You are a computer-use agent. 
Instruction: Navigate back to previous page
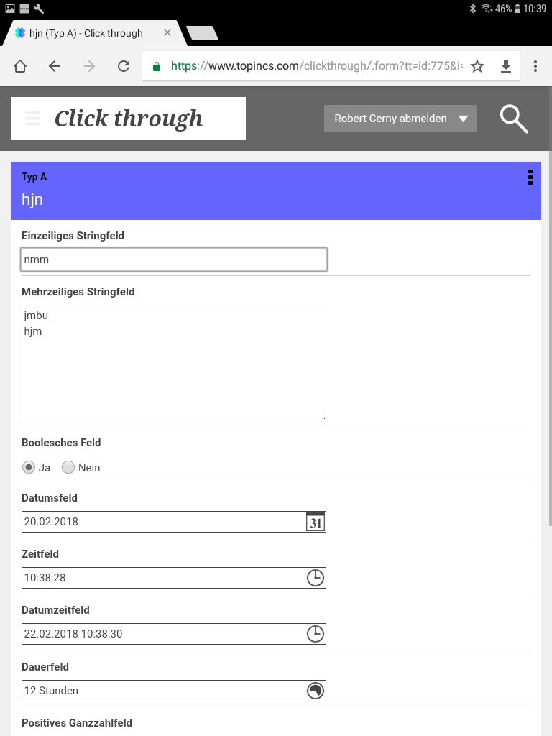(55, 66)
